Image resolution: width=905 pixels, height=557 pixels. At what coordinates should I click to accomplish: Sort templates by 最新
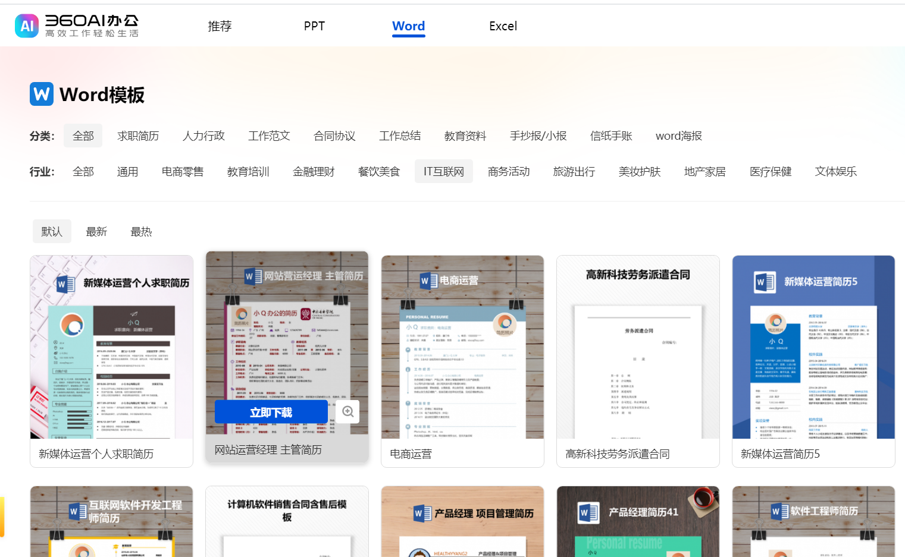click(x=96, y=231)
